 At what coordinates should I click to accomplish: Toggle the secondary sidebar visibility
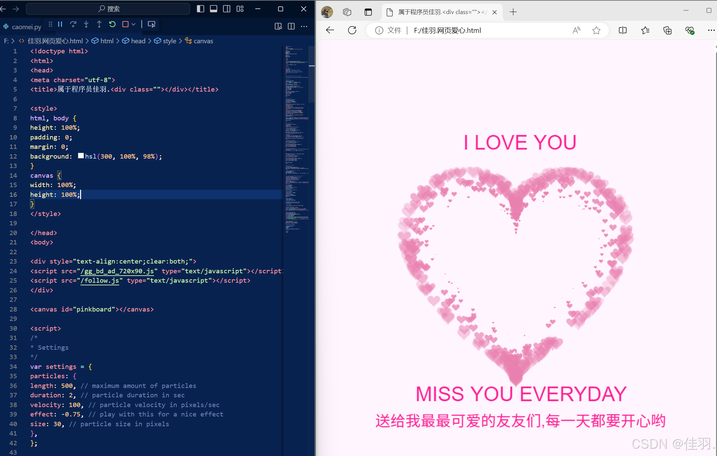click(226, 9)
